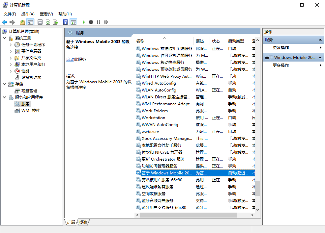Click the Properties toolbar icon
Screen dimensions: 325x233
(x=40, y=22)
